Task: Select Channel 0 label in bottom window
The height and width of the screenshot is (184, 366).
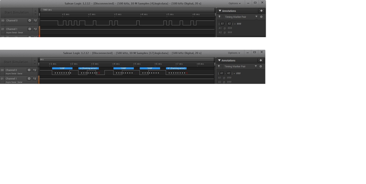Action: [x=11, y=70]
